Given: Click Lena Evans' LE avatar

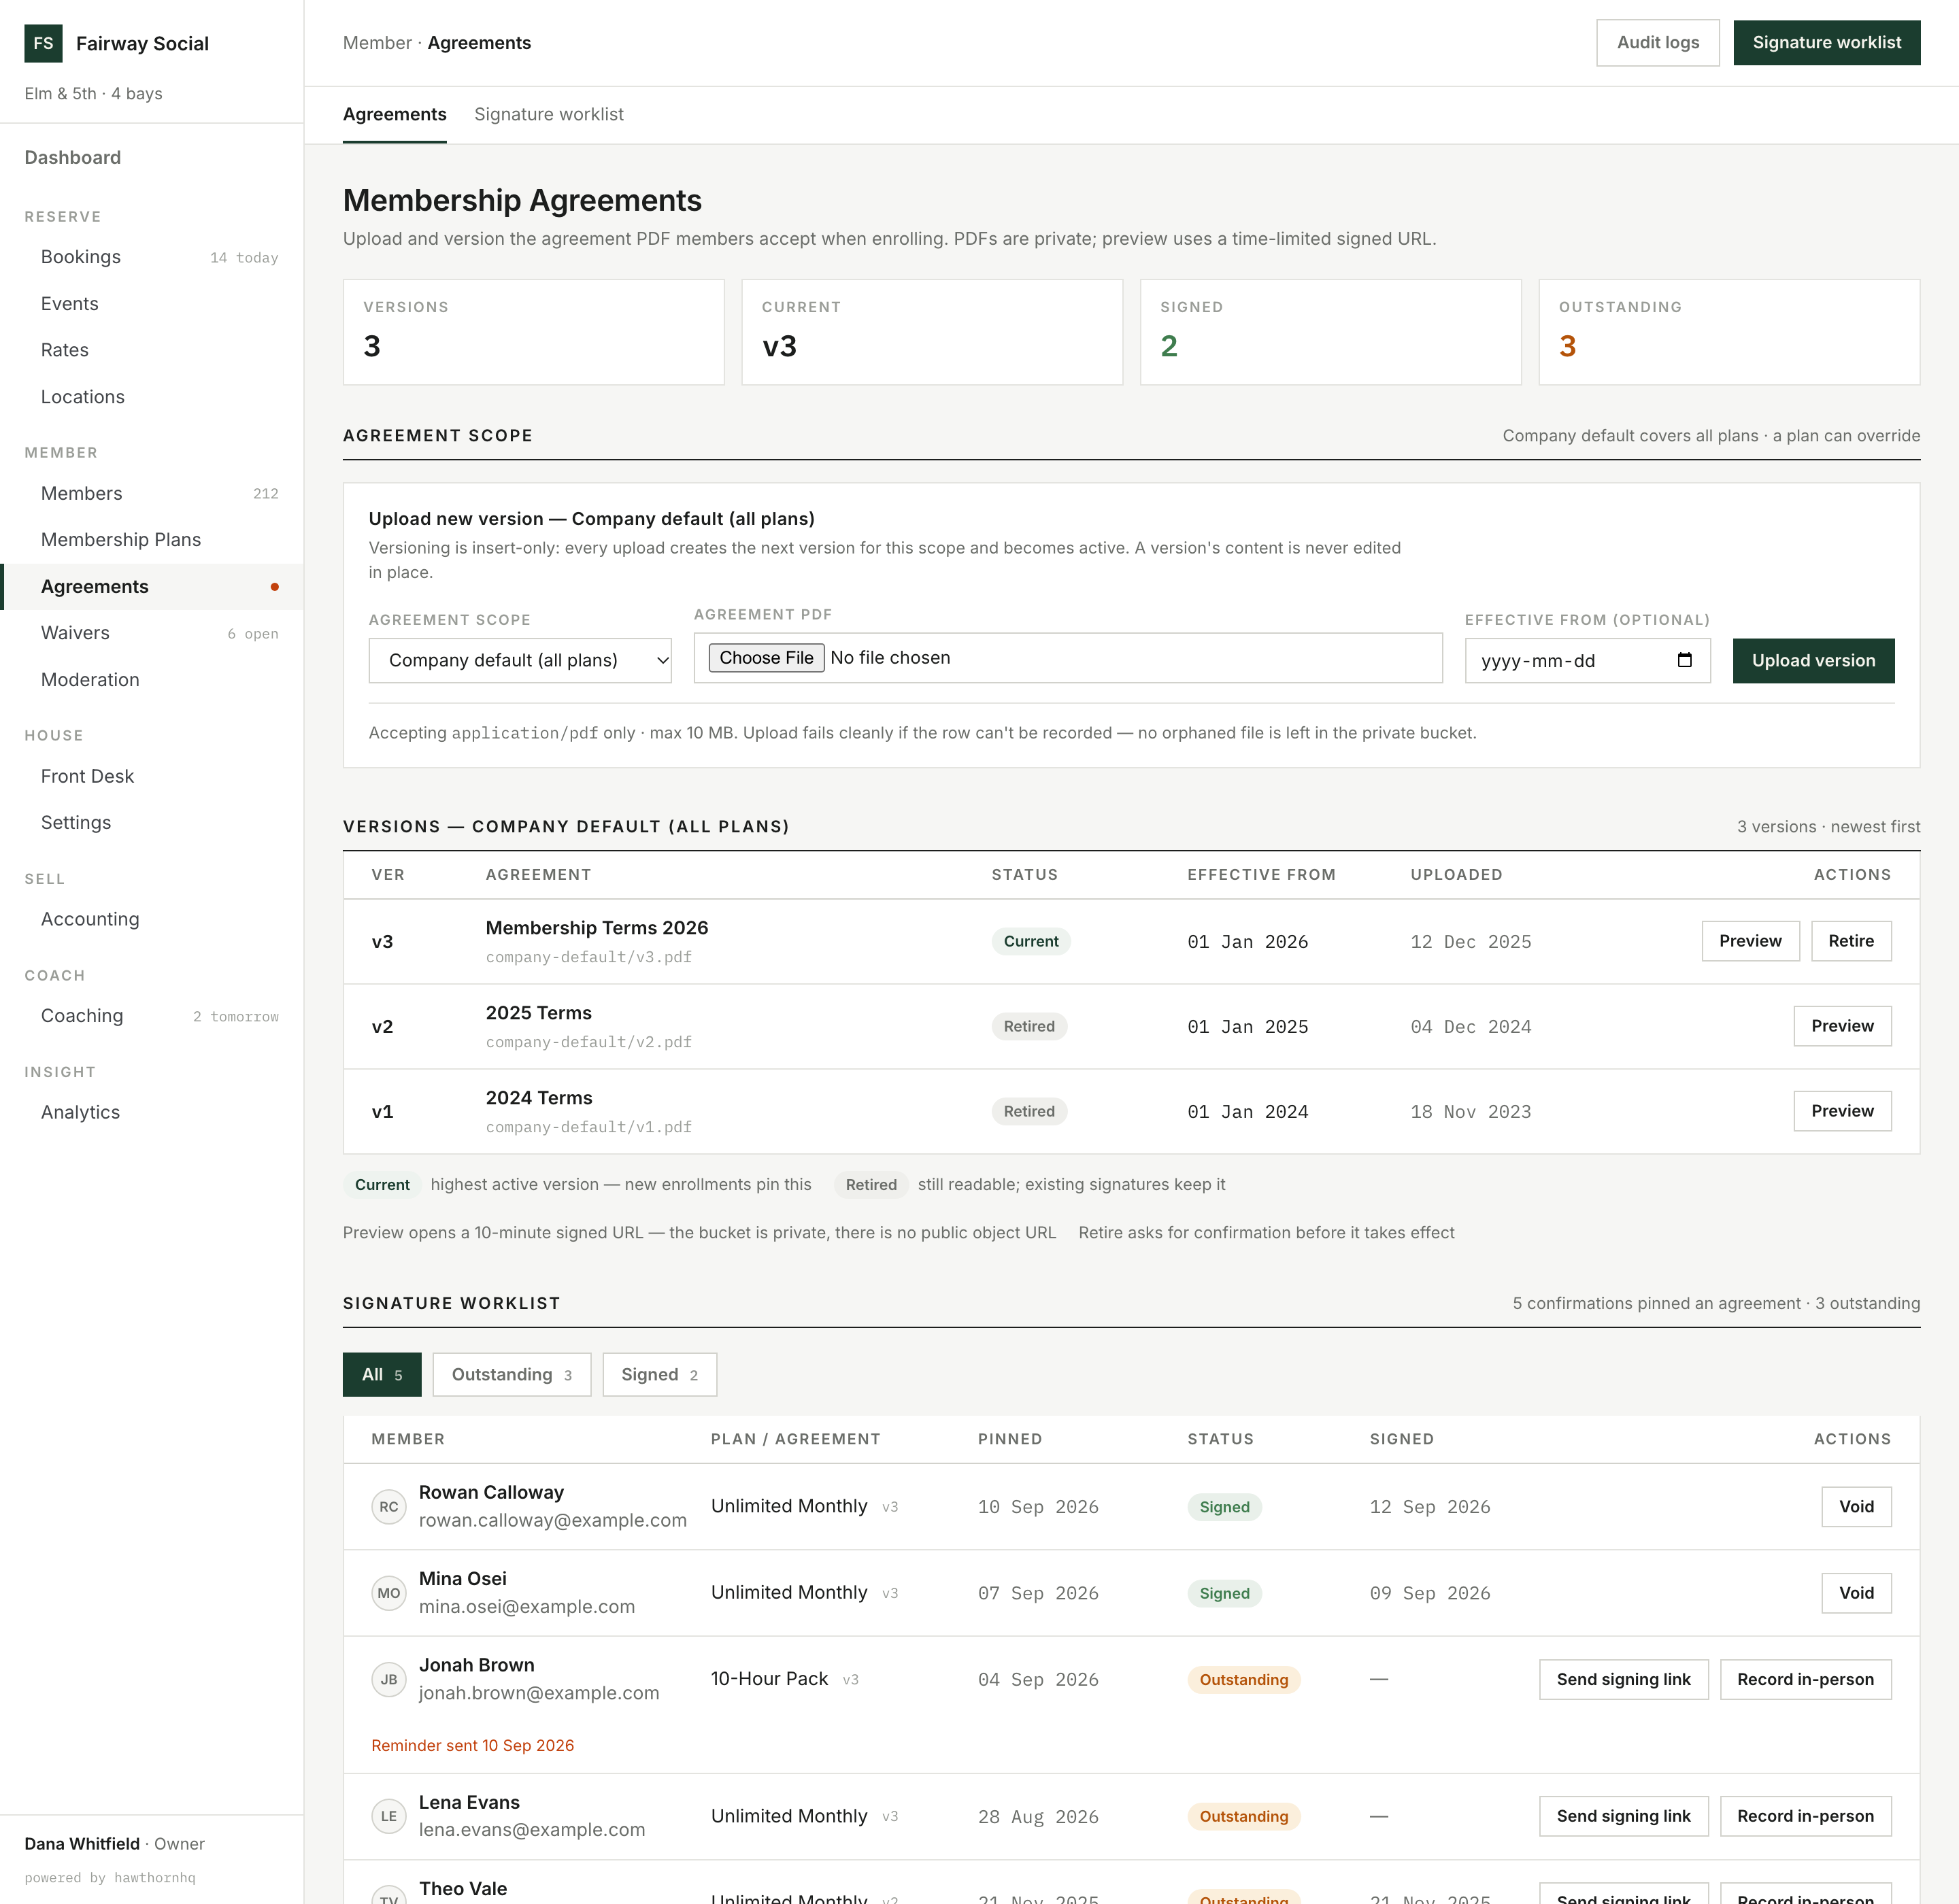Looking at the screenshot, I should tap(389, 1816).
